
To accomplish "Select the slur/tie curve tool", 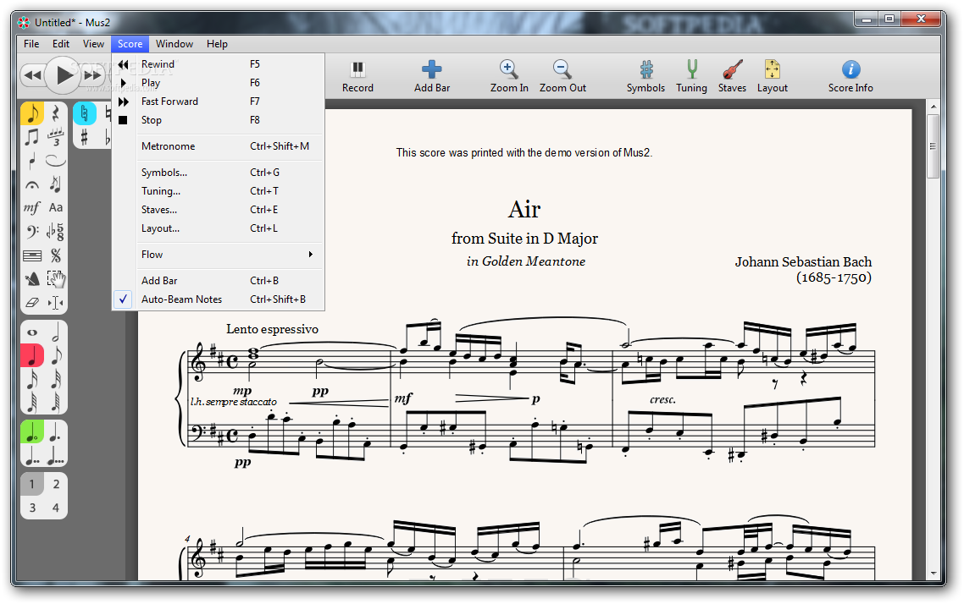I will click(55, 161).
